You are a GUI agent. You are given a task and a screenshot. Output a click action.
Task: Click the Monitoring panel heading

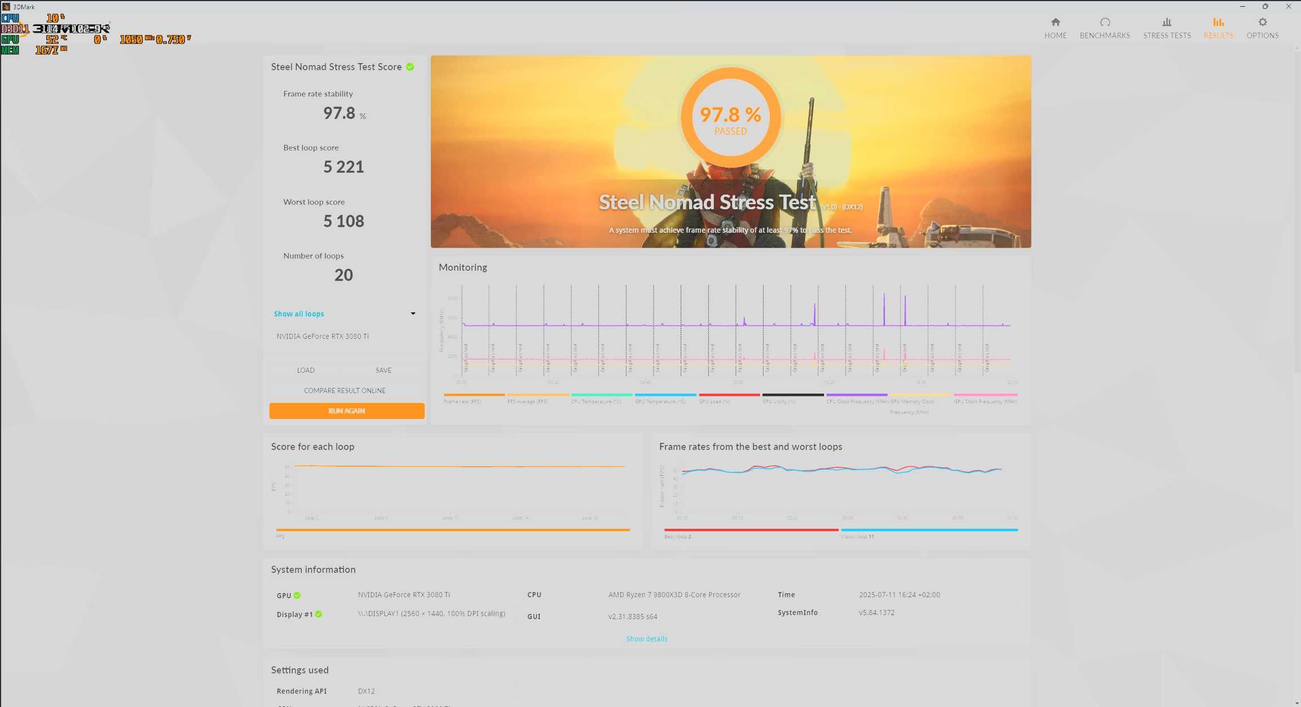[x=462, y=267]
